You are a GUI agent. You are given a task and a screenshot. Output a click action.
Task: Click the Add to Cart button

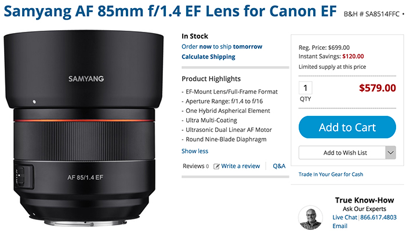click(347, 127)
